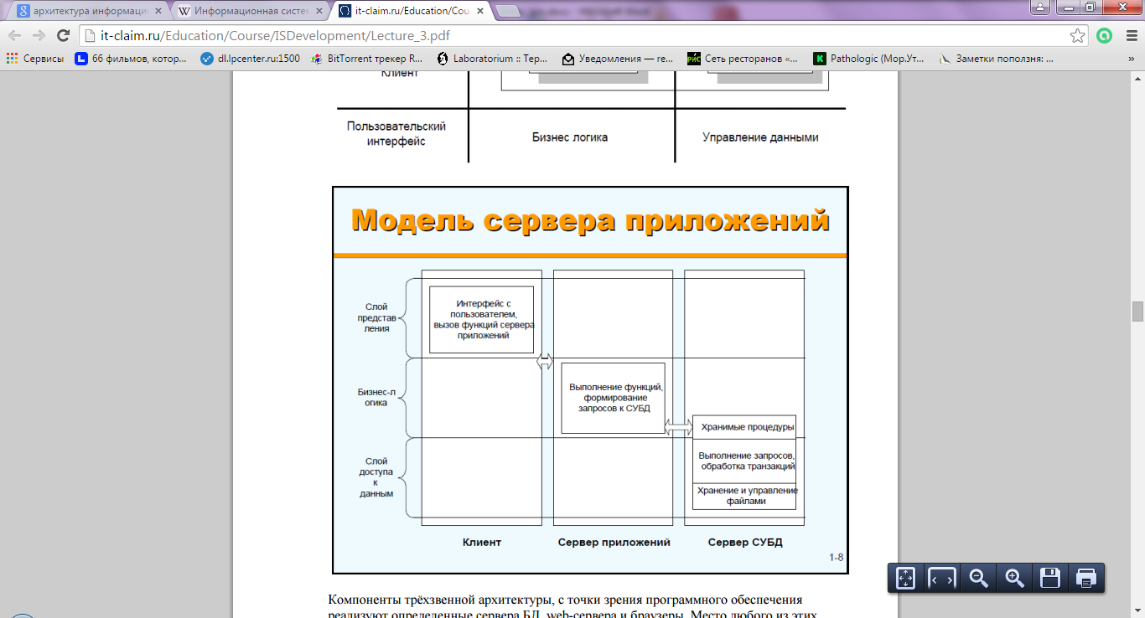The width and height of the screenshot is (1145, 618).
Task: Click the "Хранение и управление файлами" box
Action: tap(744, 496)
